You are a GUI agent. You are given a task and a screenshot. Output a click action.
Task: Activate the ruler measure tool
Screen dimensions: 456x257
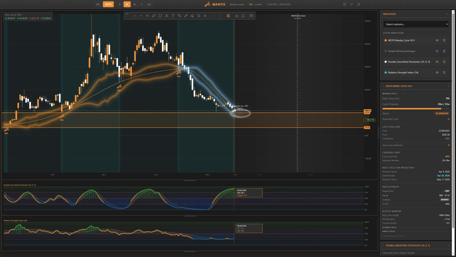(x=180, y=16)
